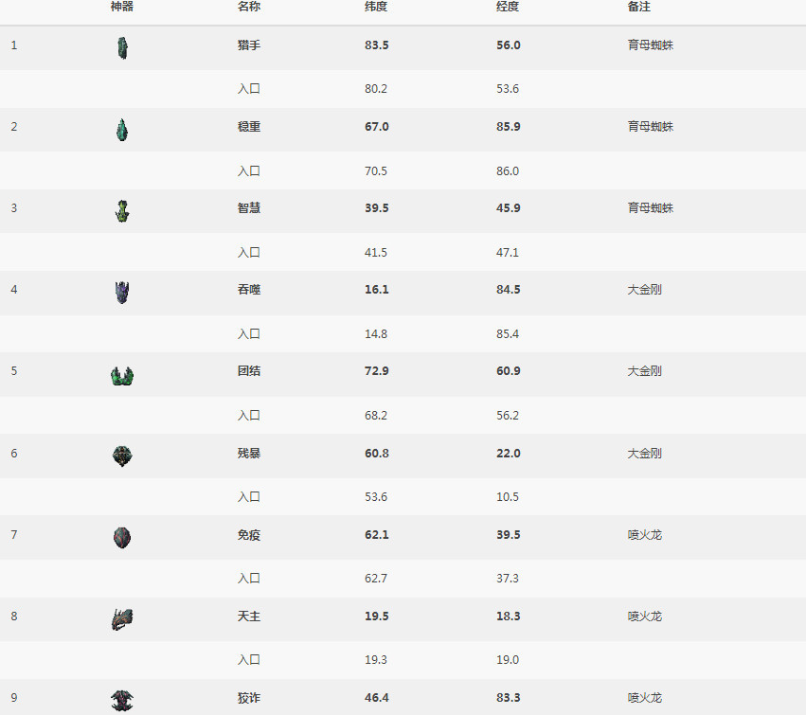806x715 pixels.
Task: Click the 备注 column header
Action: pyautogui.click(x=638, y=7)
